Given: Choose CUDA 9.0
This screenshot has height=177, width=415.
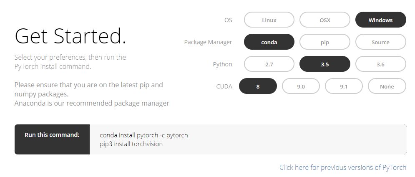Looking at the screenshot, I should point(301,86).
